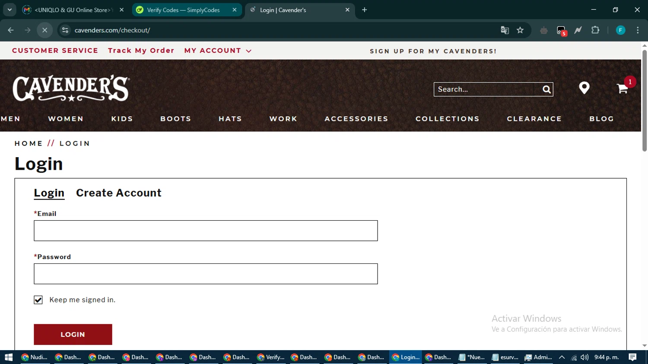Focus the Password input field
648x364 pixels.
coord(206,274)
